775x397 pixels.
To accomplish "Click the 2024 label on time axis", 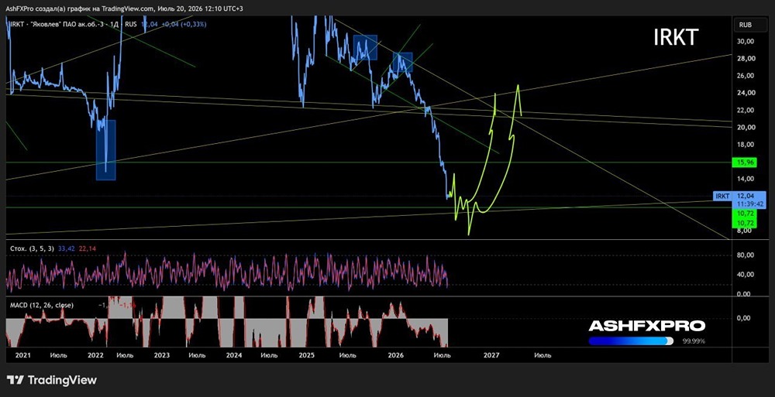I will 234,355.
